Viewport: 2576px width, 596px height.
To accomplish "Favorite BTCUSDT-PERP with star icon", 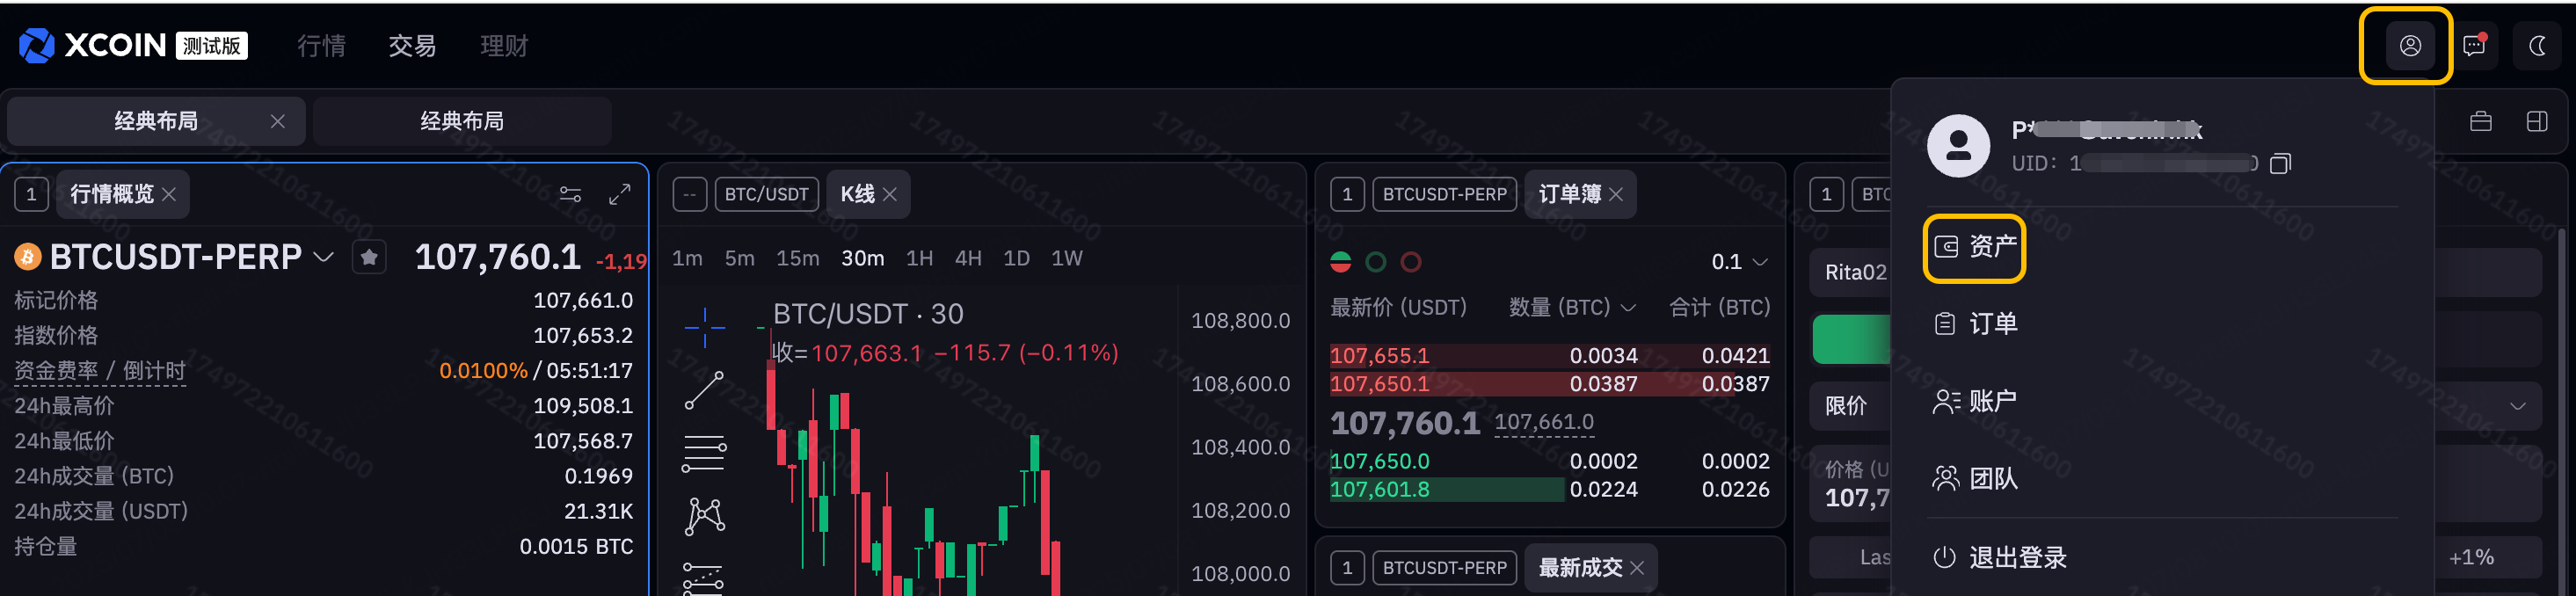I will (369, 258).
